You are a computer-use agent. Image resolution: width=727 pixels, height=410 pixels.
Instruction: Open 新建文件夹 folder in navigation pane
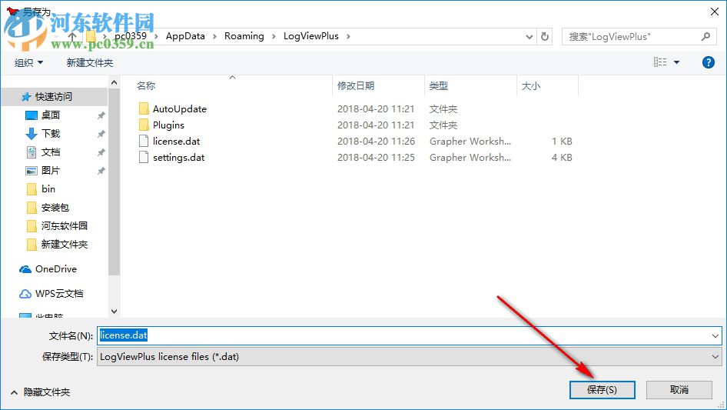click(x=65, y=245)
